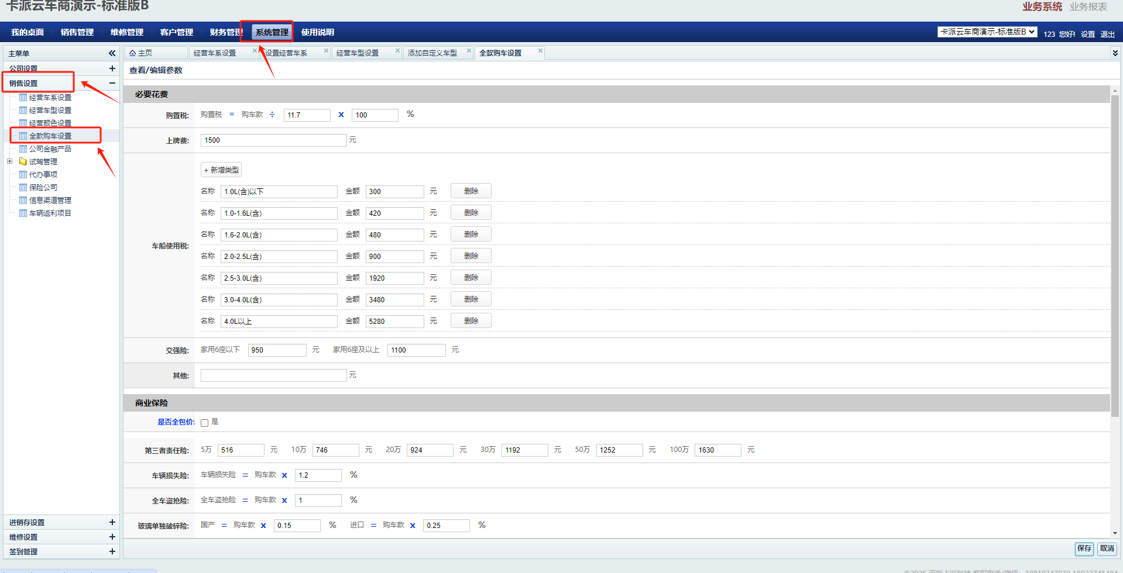Collapse the main menu sidebar panel
The image size is (1123, 573).
[x=112, y=53]
